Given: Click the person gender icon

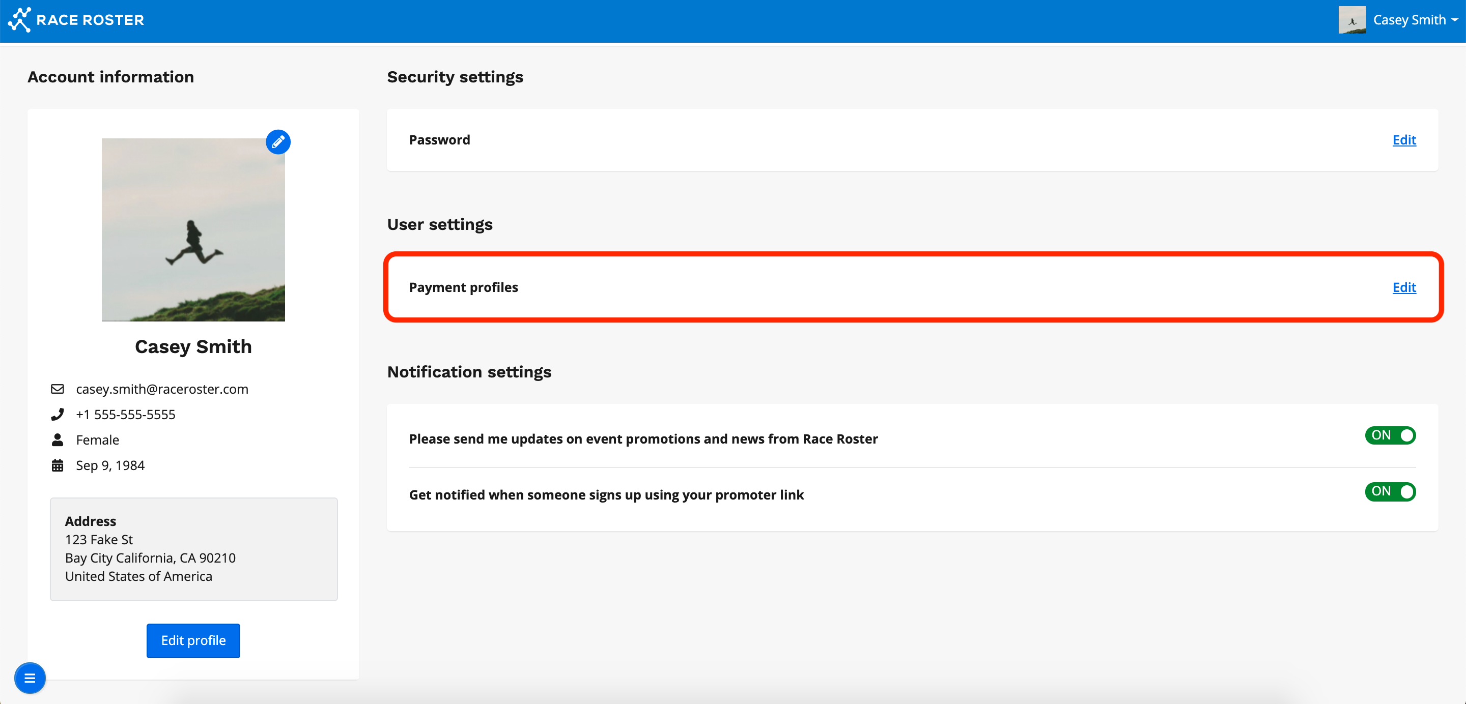Looking at the screenshot, I should [x=58, y=439].
